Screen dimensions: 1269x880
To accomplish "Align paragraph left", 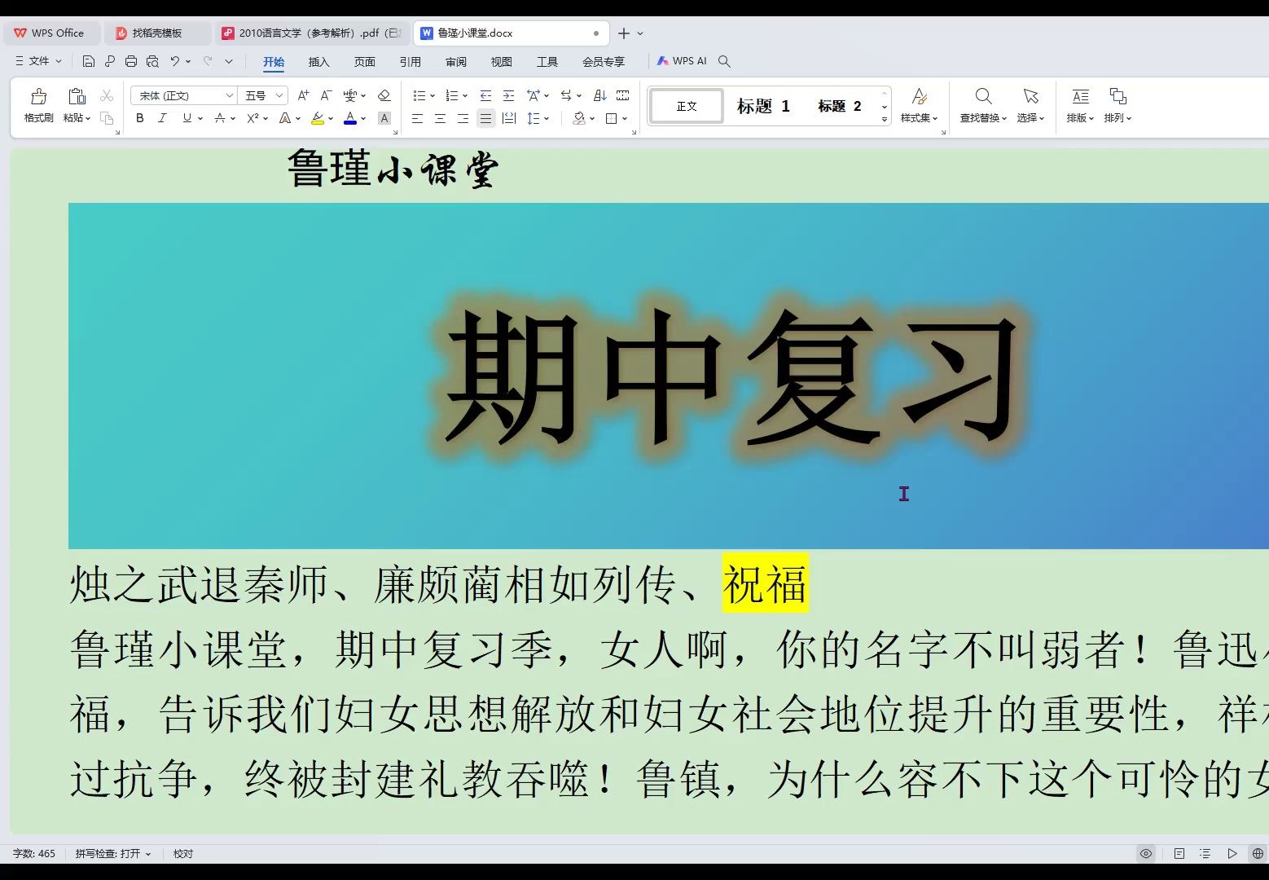I will 417,118.
